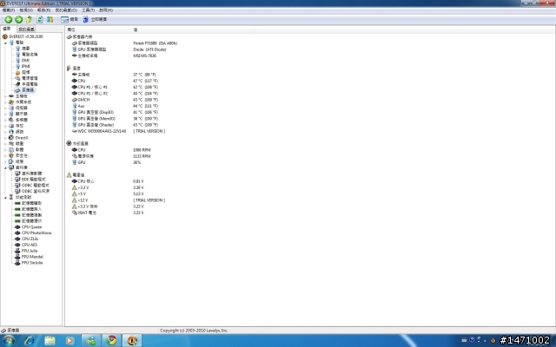Click the EVEREST taskbar button

(132, 341)
